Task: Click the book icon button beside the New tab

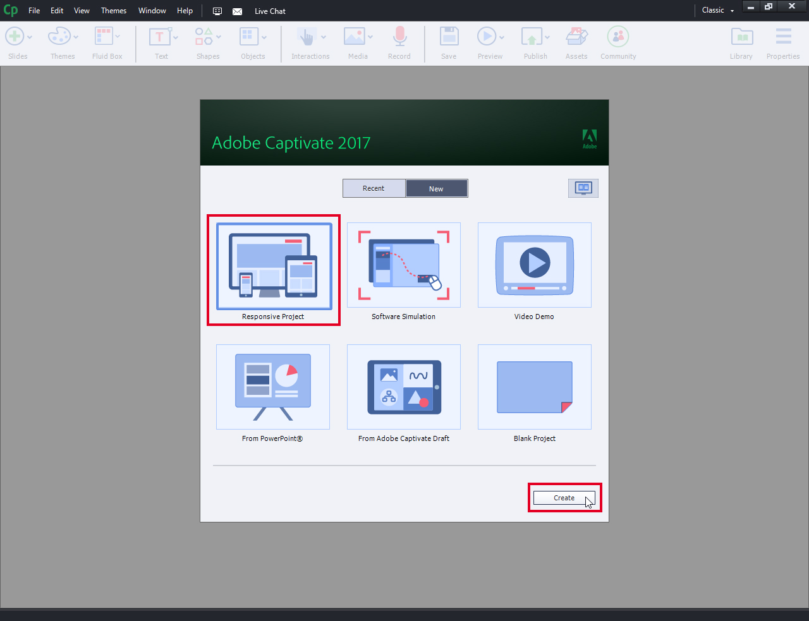Action: point(583,188)
